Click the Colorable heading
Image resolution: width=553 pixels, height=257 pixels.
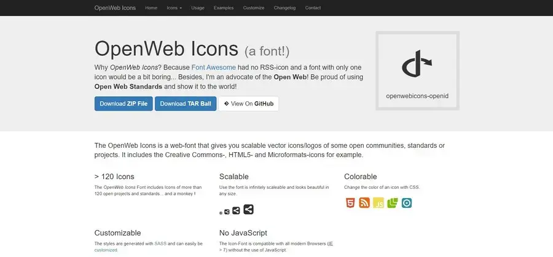(x=361, y=177)
